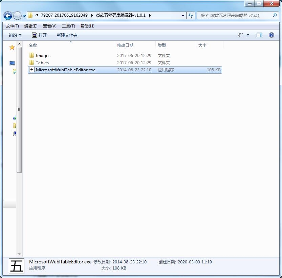Image resolution: width=282 pixels, height=278 pixels.
Task: Open the recent pages dropdown arrow
Action: [24, 16]
